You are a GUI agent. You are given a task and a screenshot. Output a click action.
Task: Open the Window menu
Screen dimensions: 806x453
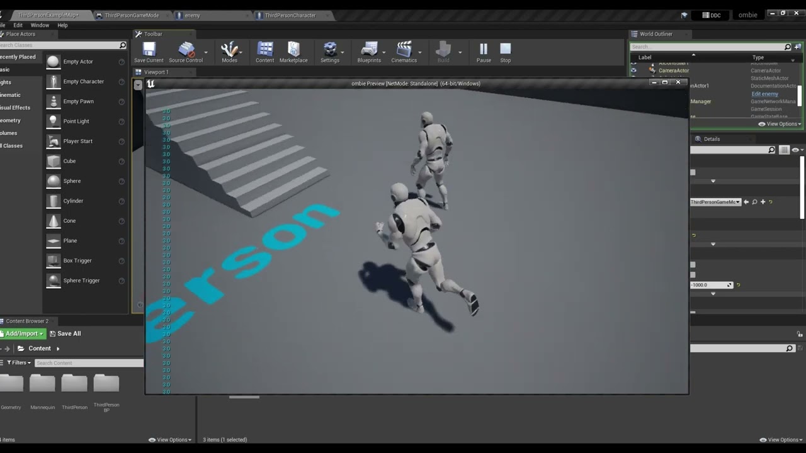coord(40,25)
